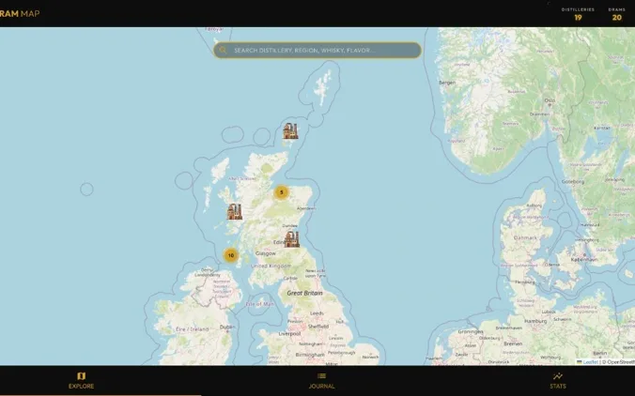Click the Göteborg map label

tap(573, 182)
